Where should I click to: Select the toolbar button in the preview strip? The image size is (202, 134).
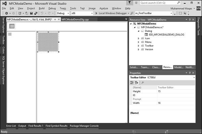pyautogui.click(x=12, y=26)
